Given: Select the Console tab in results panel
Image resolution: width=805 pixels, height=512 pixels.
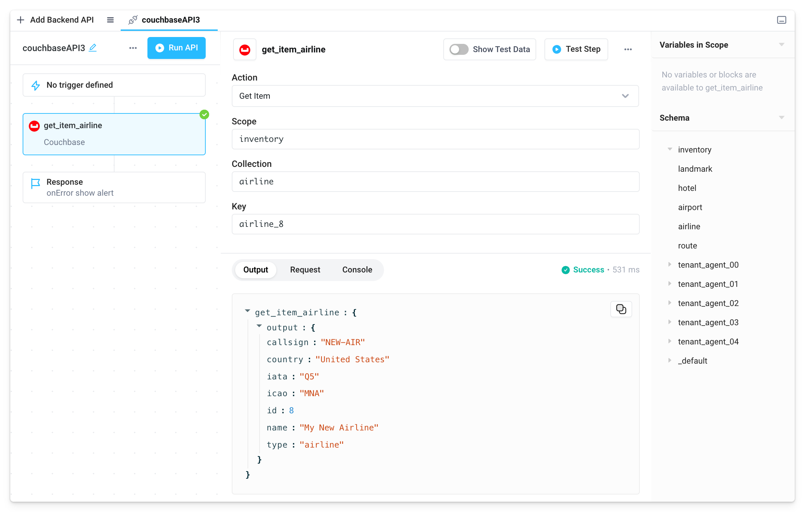Looking at the screenshot, I should tap(357, 269).
